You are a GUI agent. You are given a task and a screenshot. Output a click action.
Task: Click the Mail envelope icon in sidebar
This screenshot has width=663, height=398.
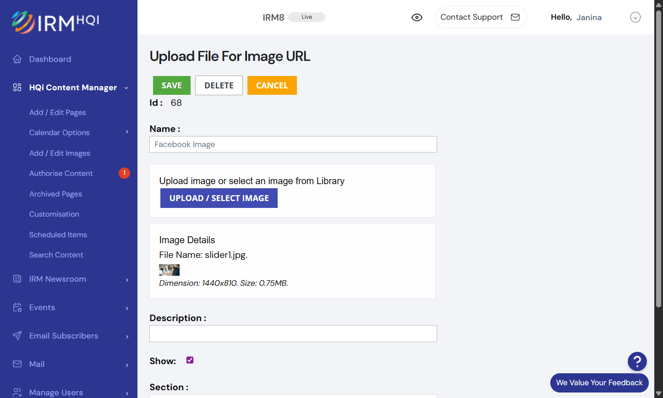(17, 364)
